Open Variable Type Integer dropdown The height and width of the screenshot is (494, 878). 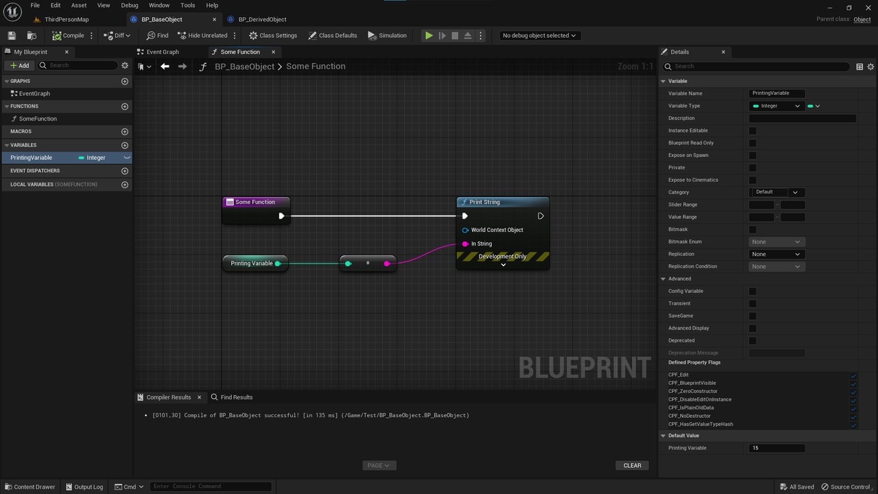[x=776, y=106]
